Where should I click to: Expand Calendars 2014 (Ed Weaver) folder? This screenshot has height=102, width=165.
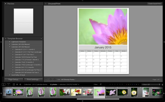click(10, 44)
